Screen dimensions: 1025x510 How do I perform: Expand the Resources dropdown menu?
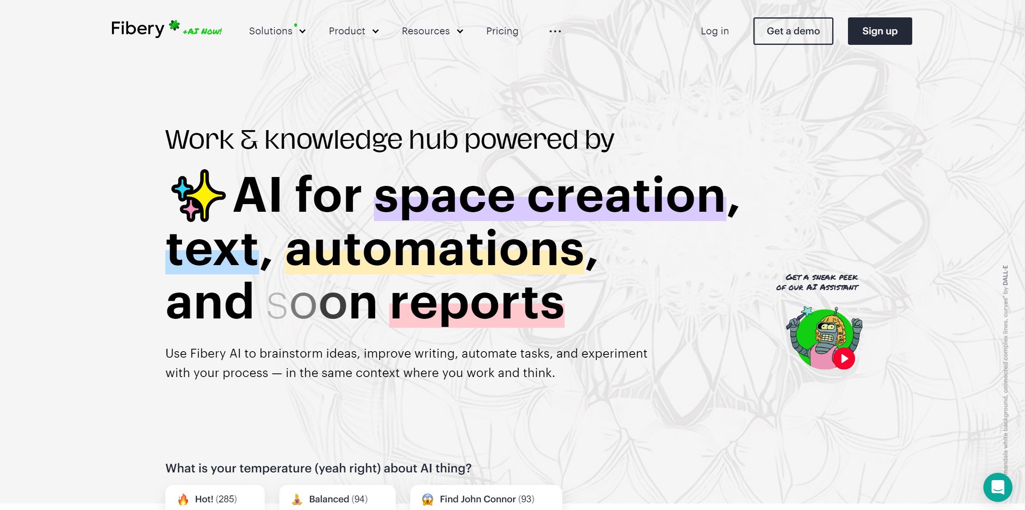pyautogui.click(x=431, y=31)
